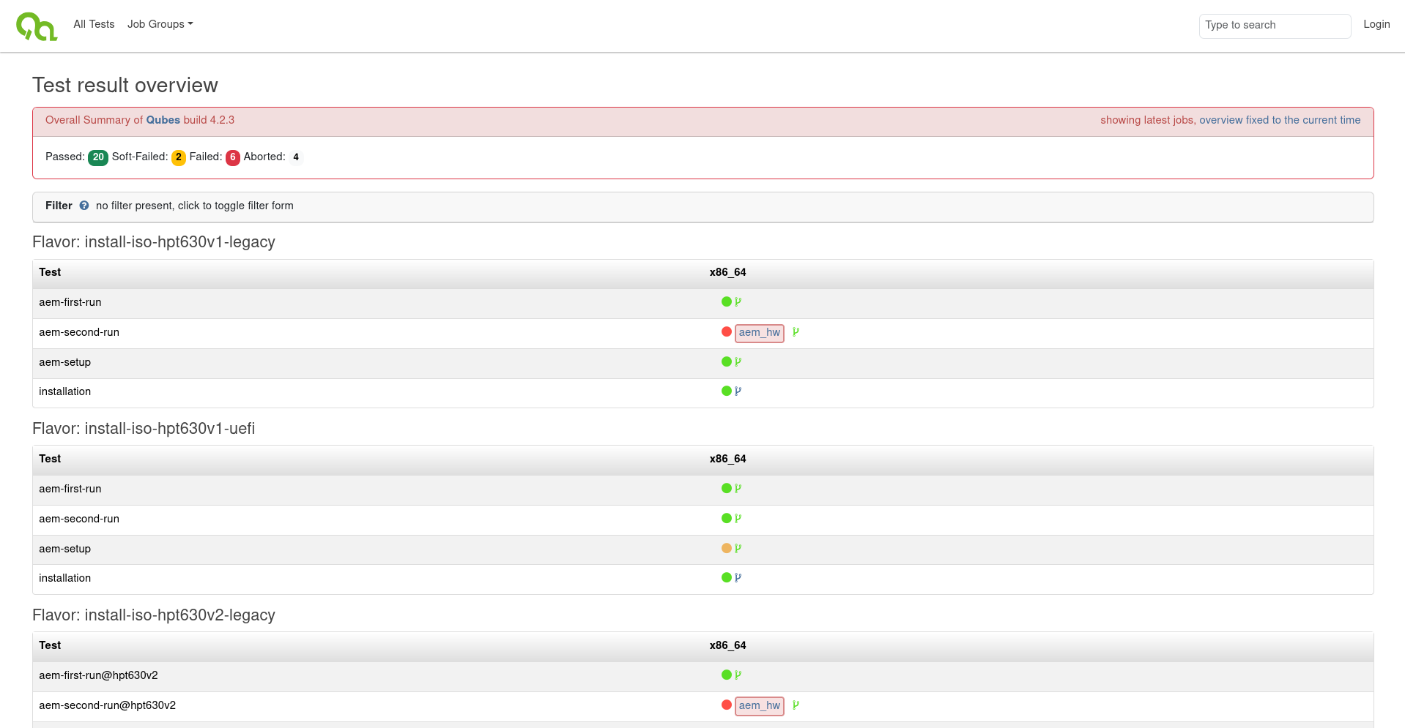Image resolution: width=1405 pixels, height=728 pixels.
Task: Open uefi aem-first-run passed status dot
Action: click(x=727, y=488)
